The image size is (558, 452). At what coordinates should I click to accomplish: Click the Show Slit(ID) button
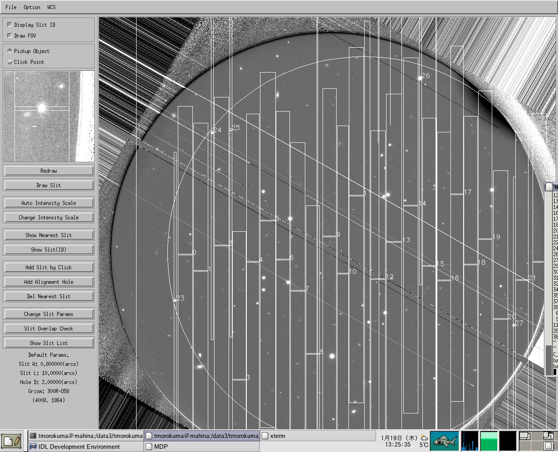click(x=49, y=250)
